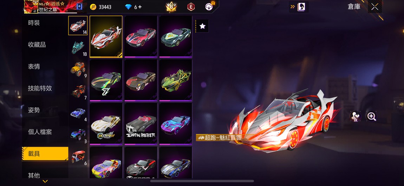This screenshot has height=186, width=404.
Task: Select the Justin Bieber car skin
Action: [141, 124]
